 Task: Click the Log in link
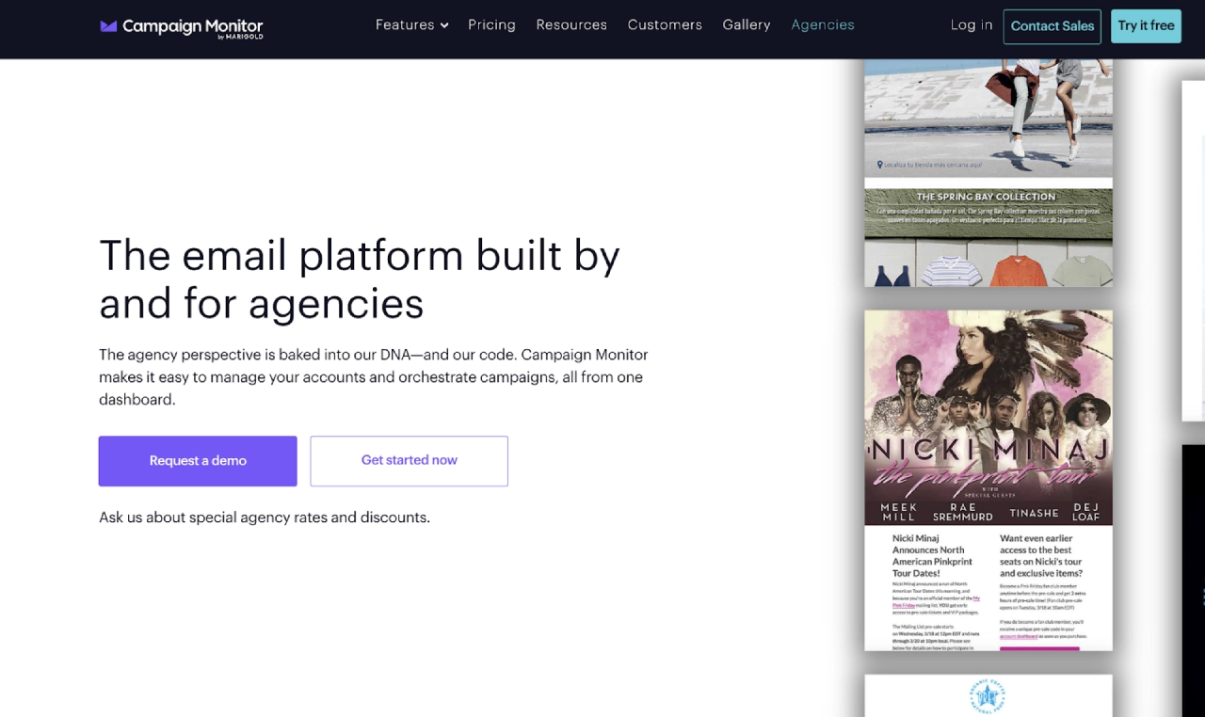coord(971,24)
